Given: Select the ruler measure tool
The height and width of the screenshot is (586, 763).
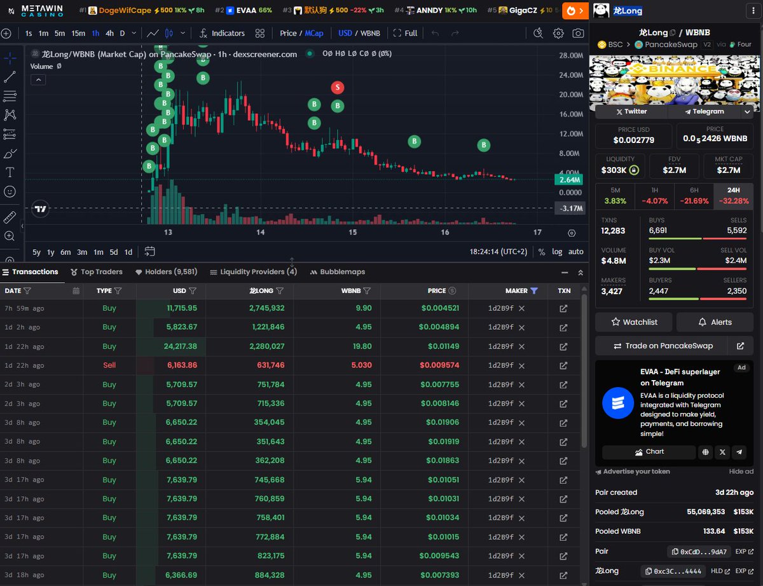Looking at the screenshot, I should (10, 217).
